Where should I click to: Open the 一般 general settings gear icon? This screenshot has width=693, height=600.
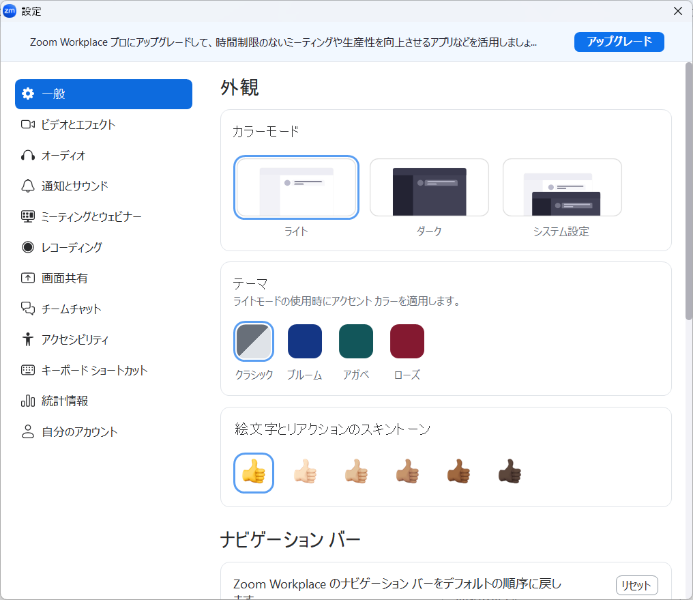coord(28,94)
